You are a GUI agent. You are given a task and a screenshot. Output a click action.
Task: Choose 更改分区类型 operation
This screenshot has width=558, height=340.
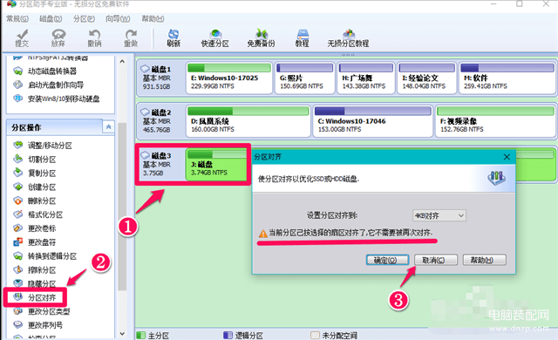41,311
